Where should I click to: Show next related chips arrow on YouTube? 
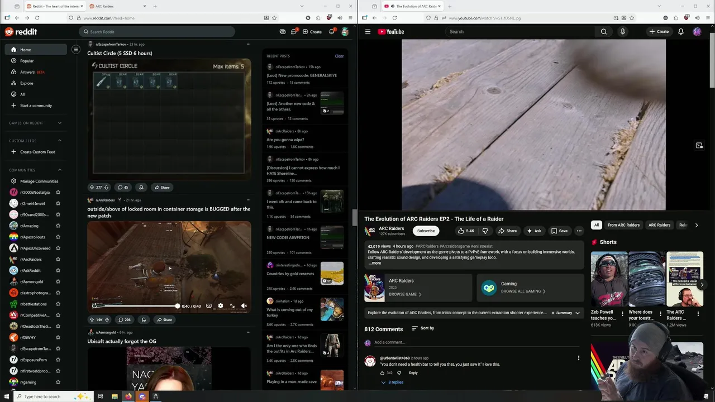(x=696, y=225)
